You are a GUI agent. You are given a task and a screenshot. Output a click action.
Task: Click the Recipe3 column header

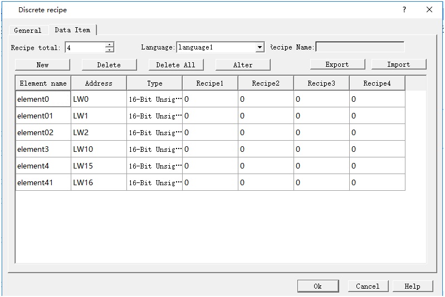[321, 83]
